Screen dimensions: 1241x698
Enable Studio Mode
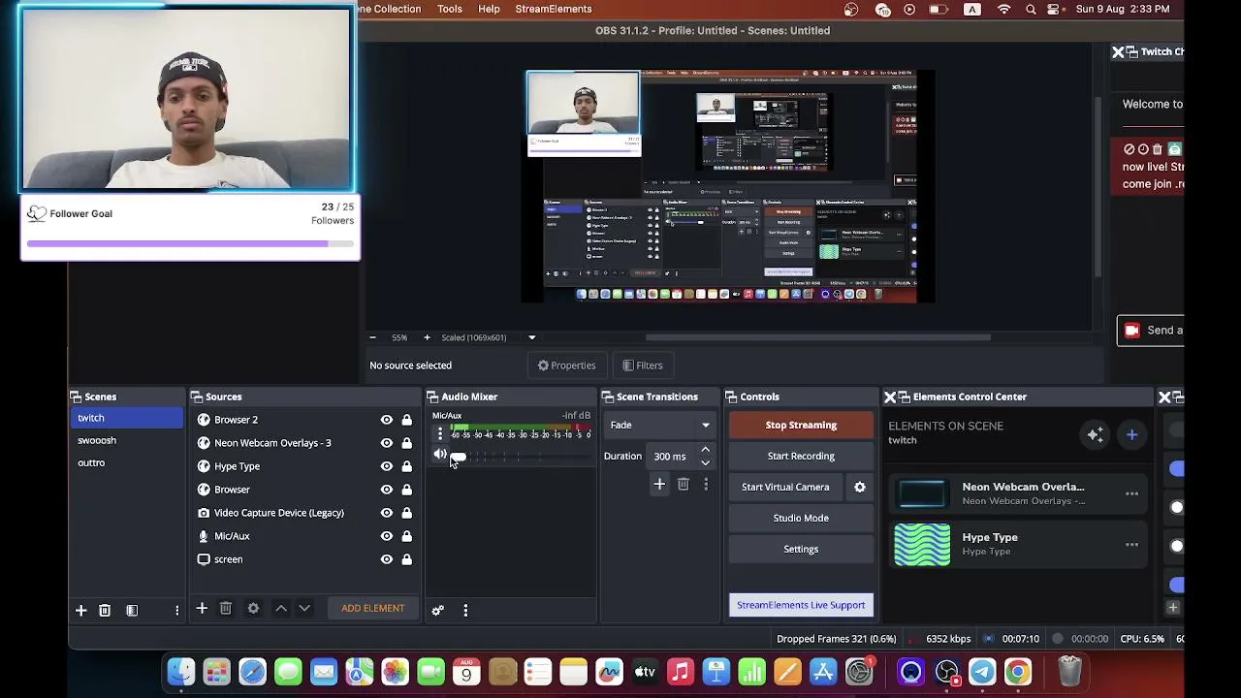tap(801, 518)
